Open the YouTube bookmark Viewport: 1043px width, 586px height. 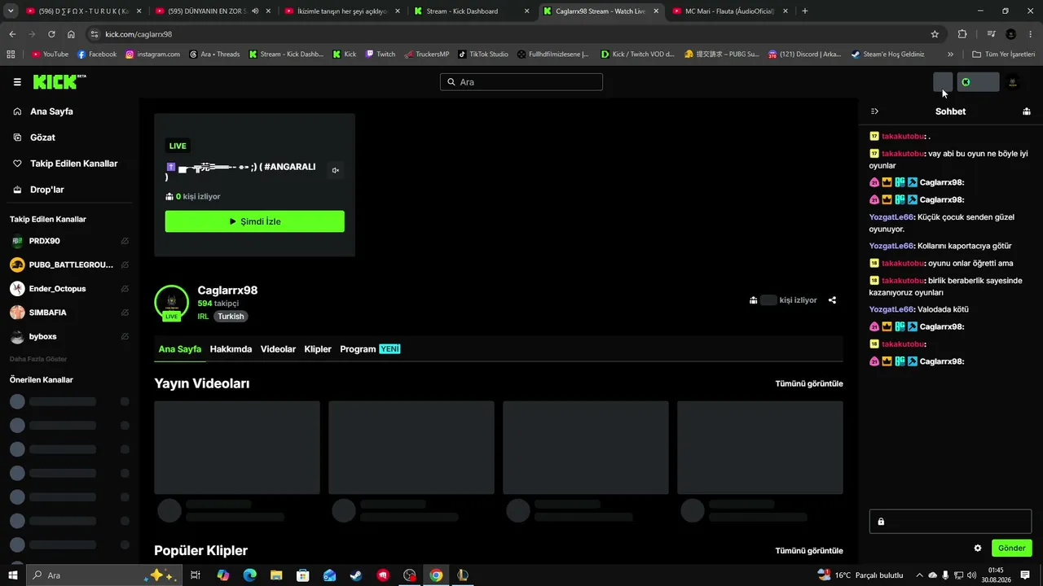(x=50, y=55)
